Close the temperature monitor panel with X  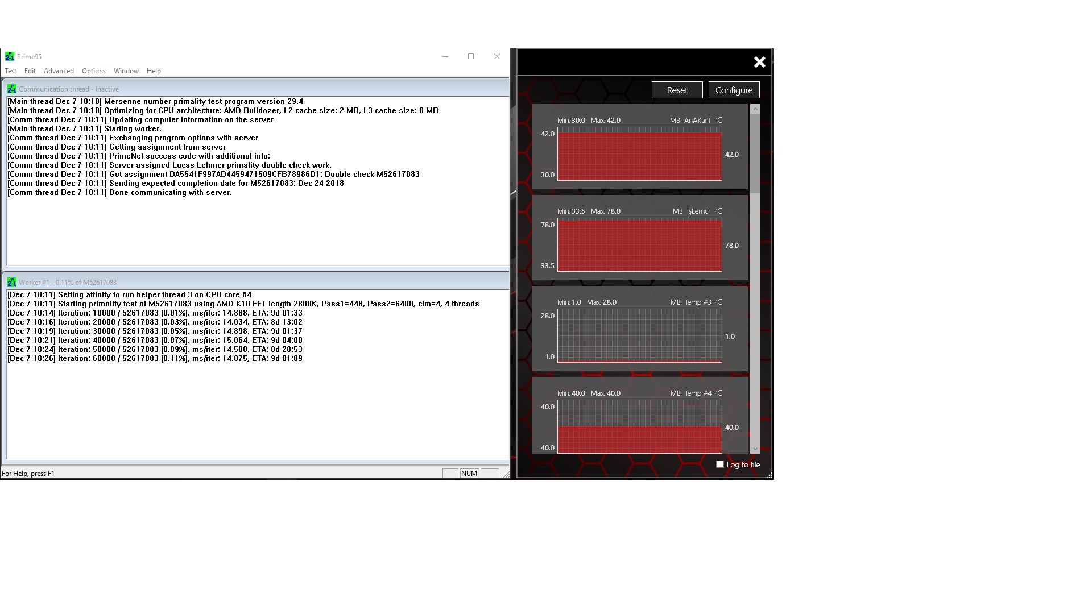(x=759, y=62)
